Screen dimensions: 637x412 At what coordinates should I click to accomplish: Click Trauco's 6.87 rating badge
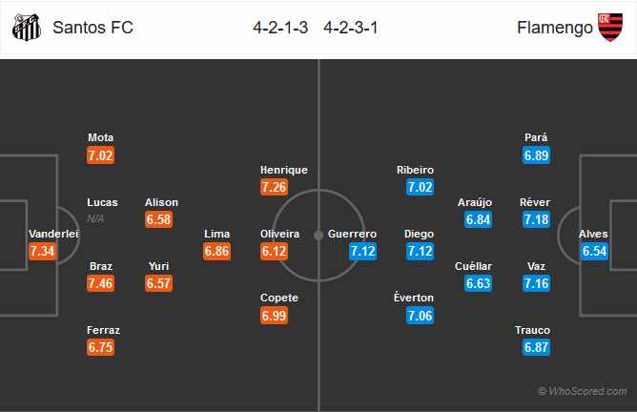(536, 347)
